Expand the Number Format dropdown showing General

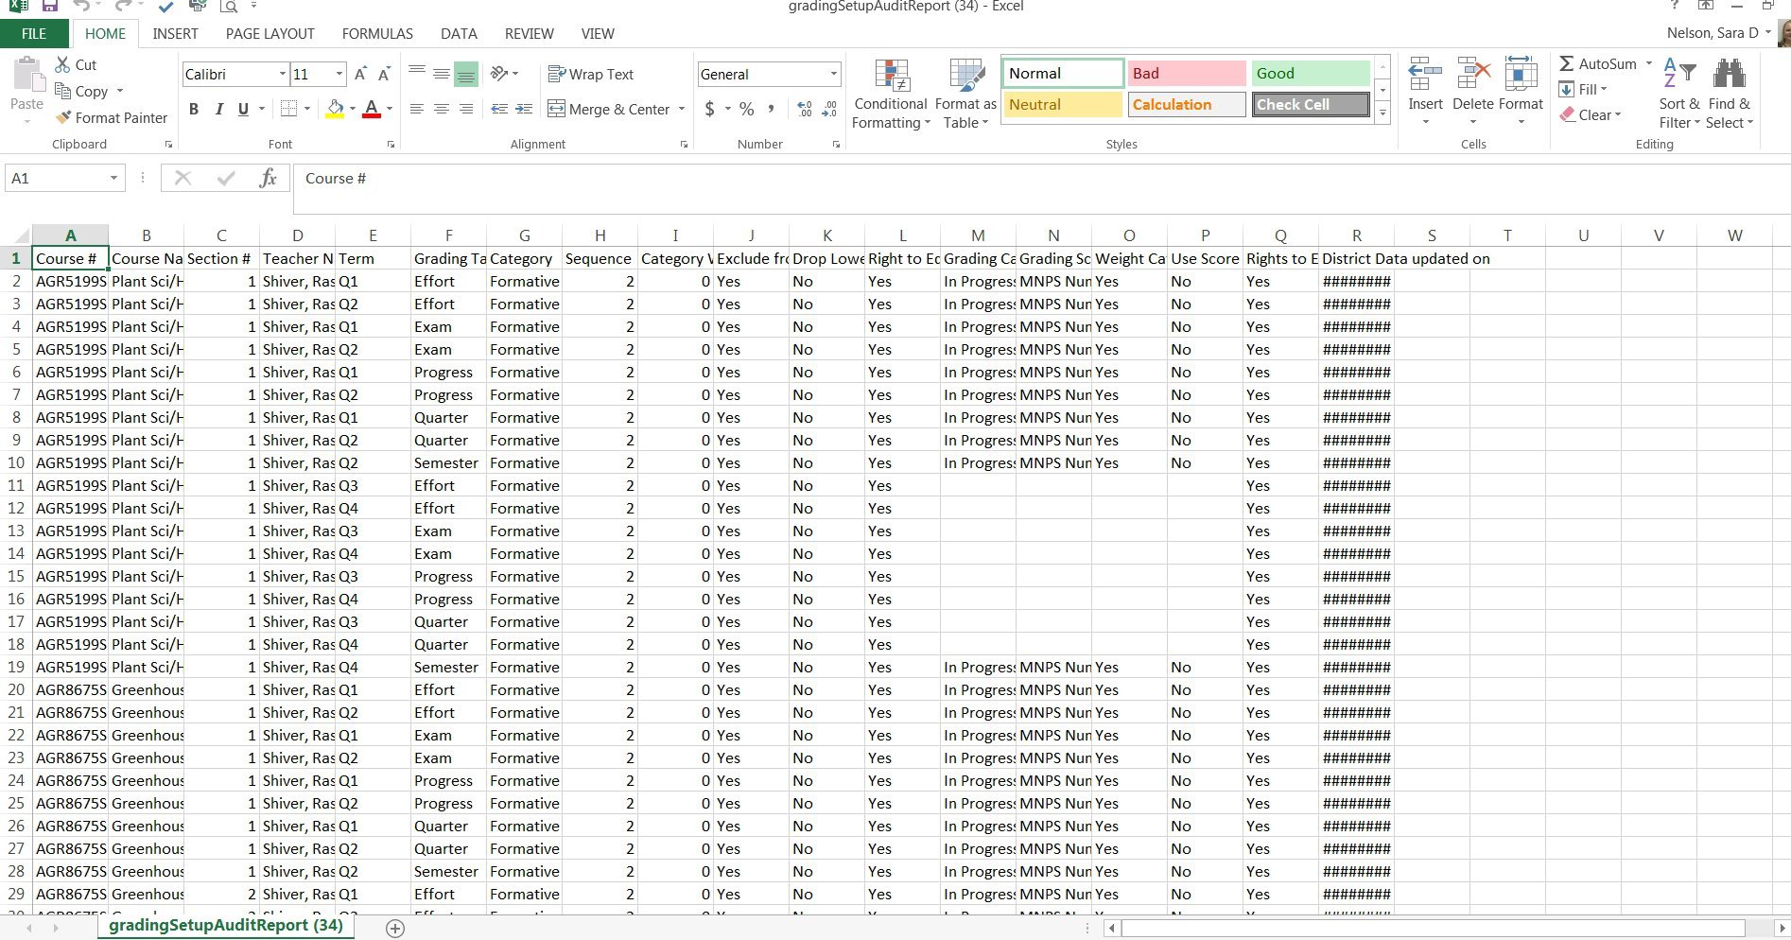[x=833, y=74]
